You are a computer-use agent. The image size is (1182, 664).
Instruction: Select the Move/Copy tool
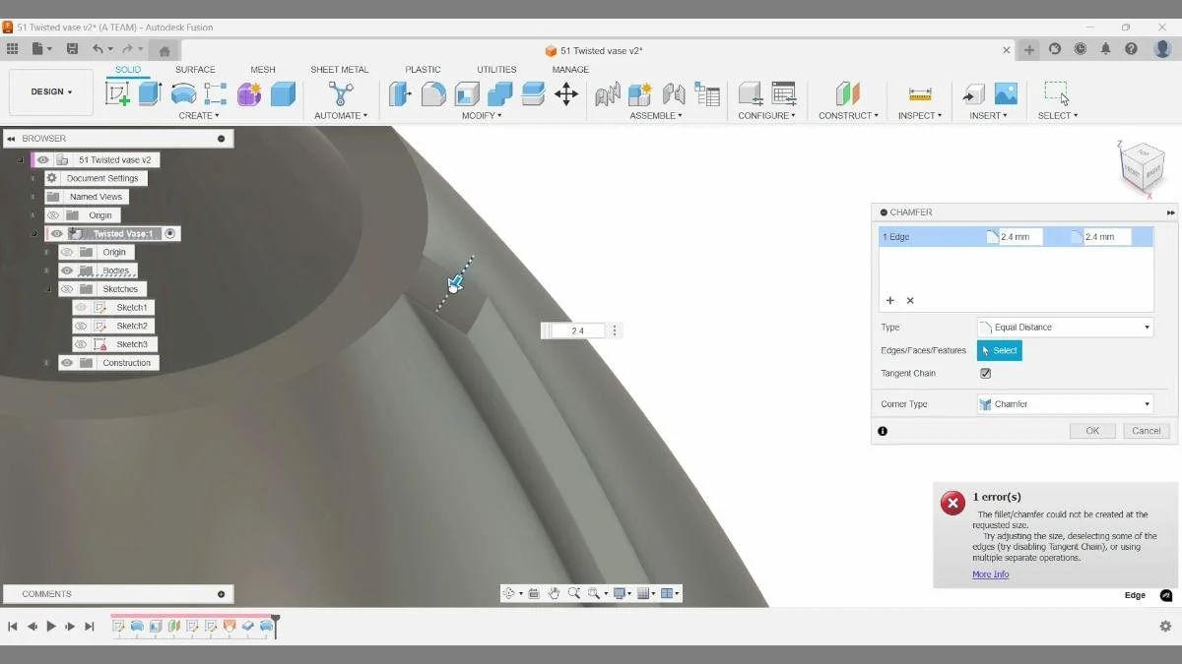coord(566,93)
